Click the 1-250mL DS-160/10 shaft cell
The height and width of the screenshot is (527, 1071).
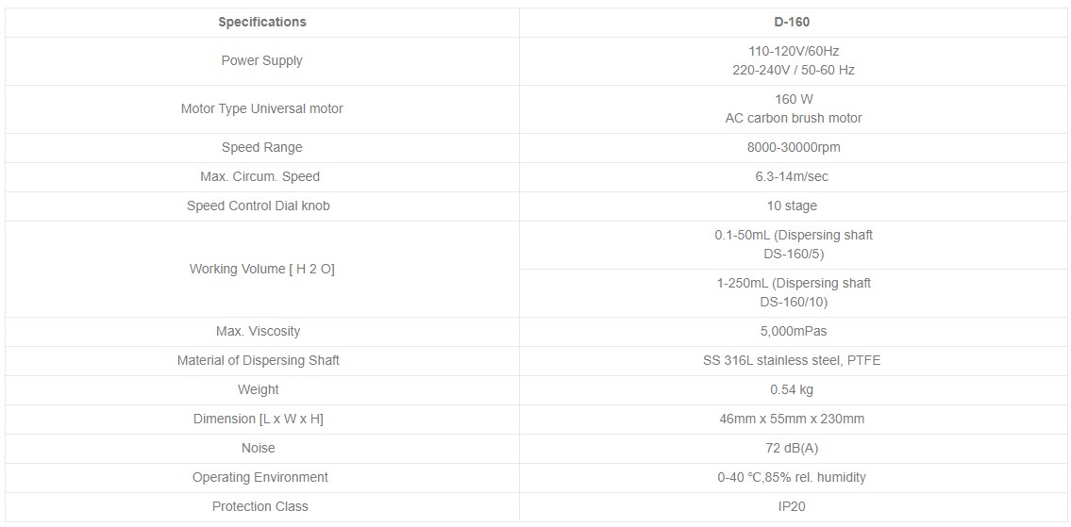click(794, 292)
